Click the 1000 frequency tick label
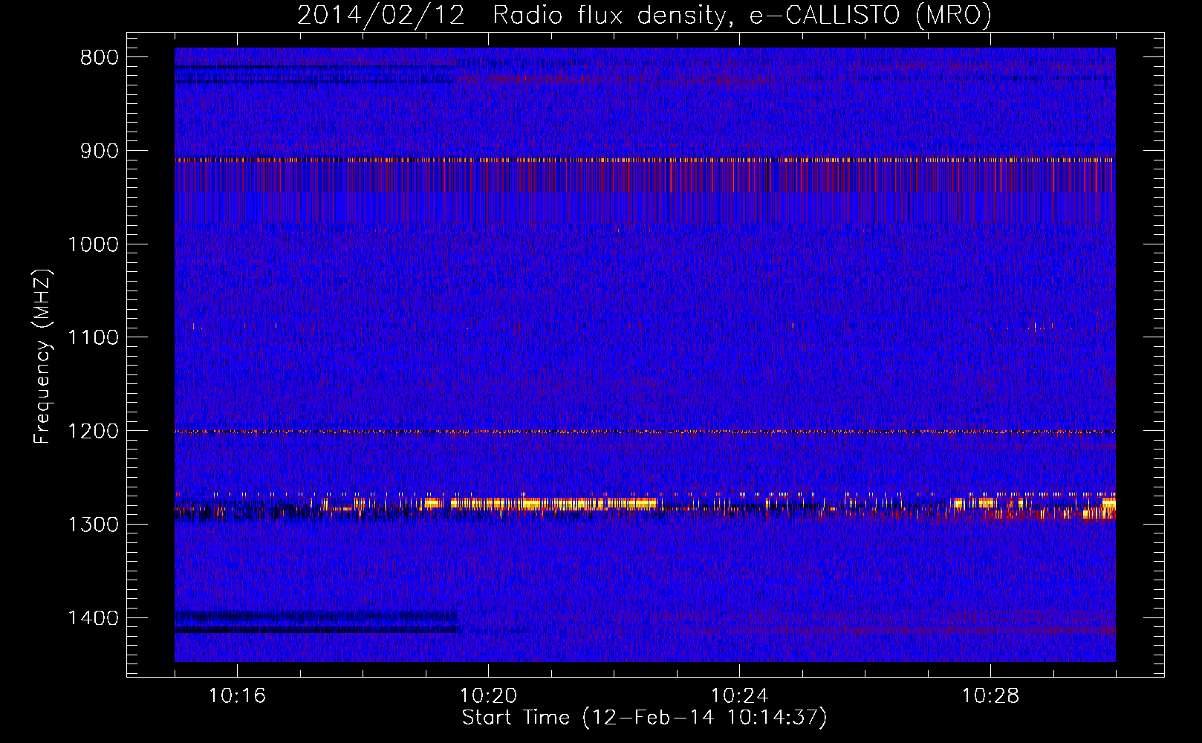The width and height of the screenshot is (1202, 743). click(x=93, y=244)
